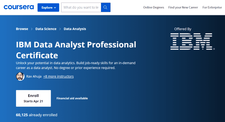
Task: Open the Data Science breadcrumb
Action: tap(46, 29)
